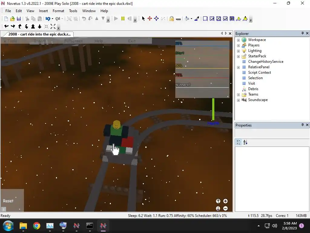Click the camera pan left arrow
The image size is (310, 233).
(x=6, y=26)
